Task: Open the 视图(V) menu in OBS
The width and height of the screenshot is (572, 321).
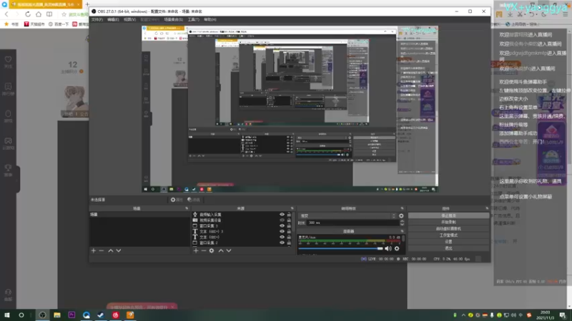Action: pyautogui.click(x=129, y=20)
